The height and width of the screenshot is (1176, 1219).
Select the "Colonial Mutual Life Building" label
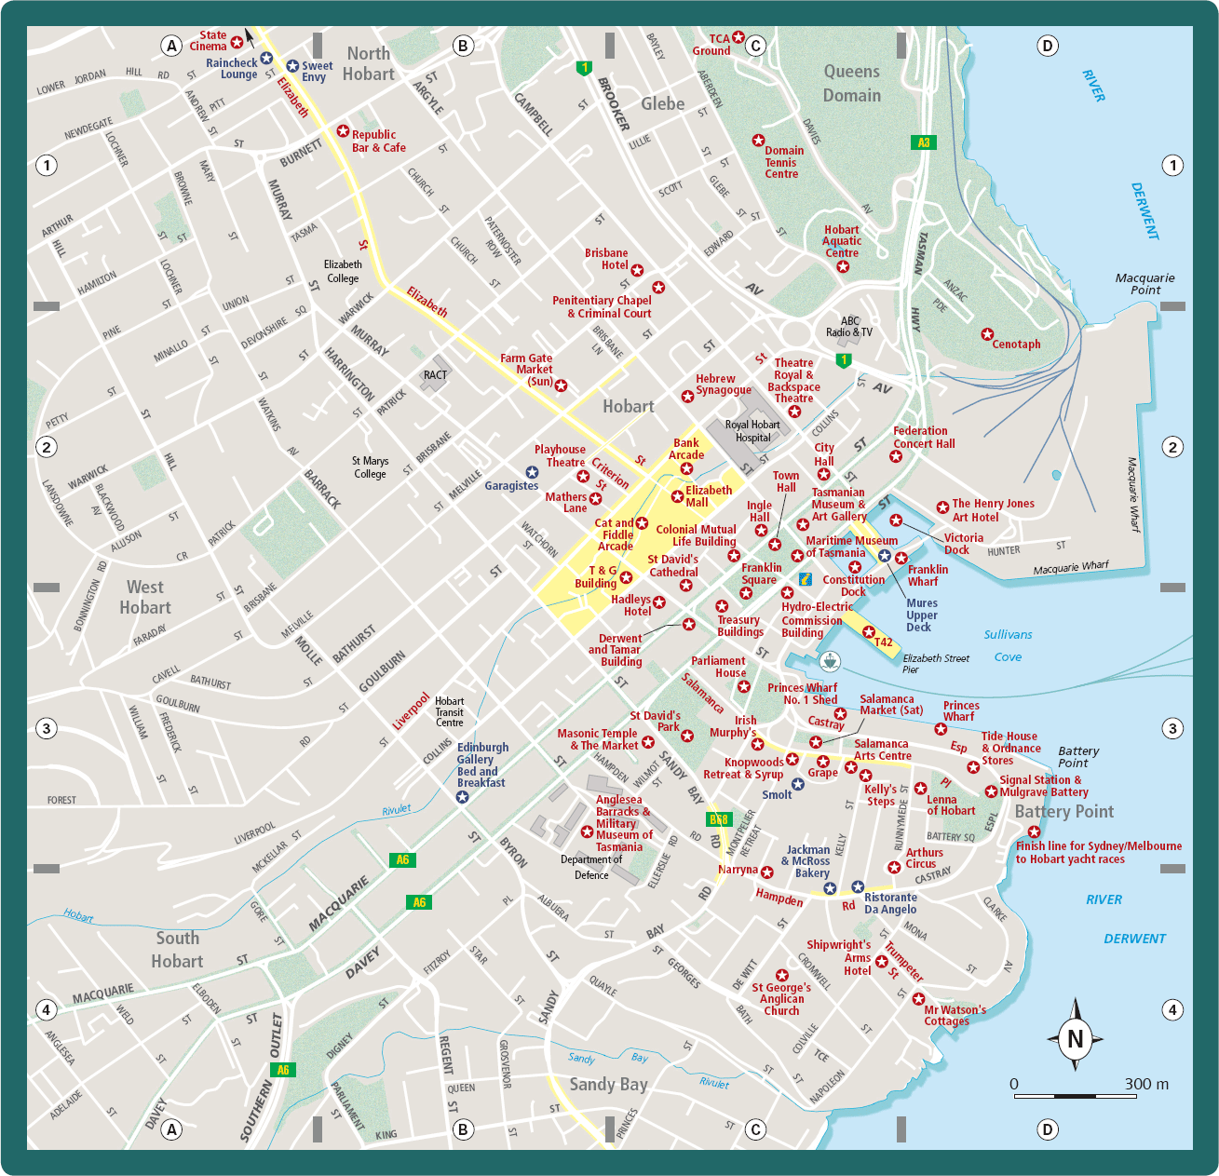[697, 535]
